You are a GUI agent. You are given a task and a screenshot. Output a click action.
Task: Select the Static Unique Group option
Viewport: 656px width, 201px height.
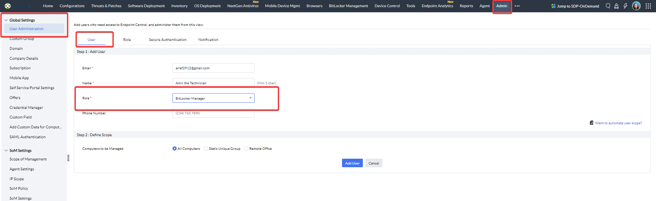206,148
